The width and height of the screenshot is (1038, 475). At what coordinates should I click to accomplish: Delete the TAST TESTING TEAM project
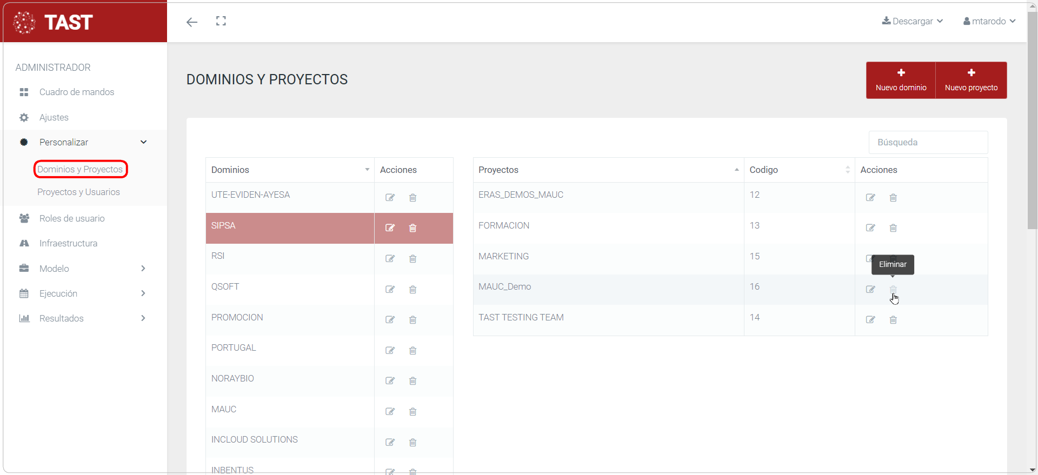coord(893,320)
